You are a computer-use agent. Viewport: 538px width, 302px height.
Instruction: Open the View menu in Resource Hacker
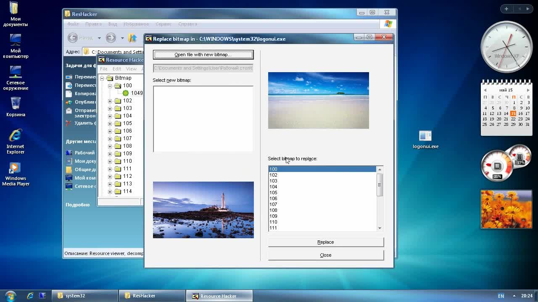[x=131, y=69]
